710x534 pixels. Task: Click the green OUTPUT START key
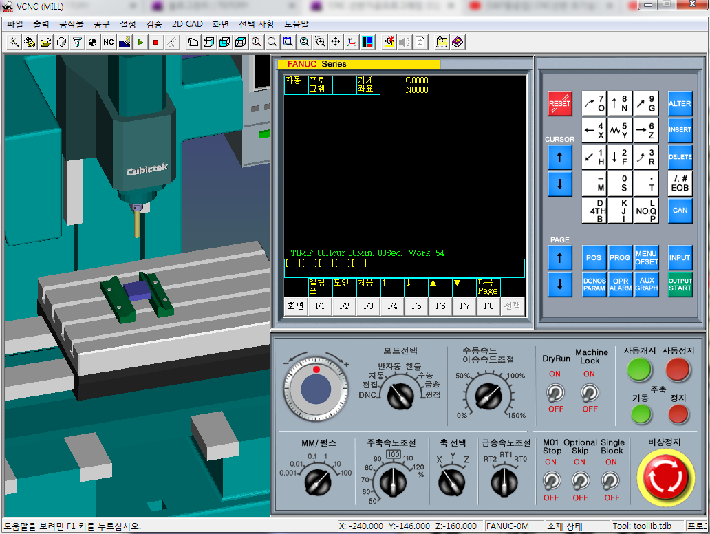pyautogui.click(x=680, y=284)
